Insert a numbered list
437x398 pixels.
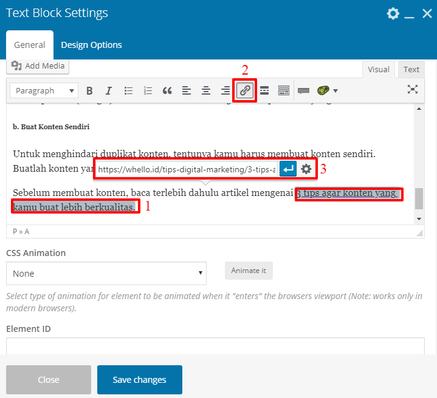(x=148, y=91)
